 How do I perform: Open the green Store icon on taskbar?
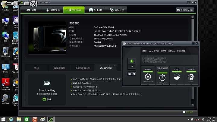(x=27, y=119)
